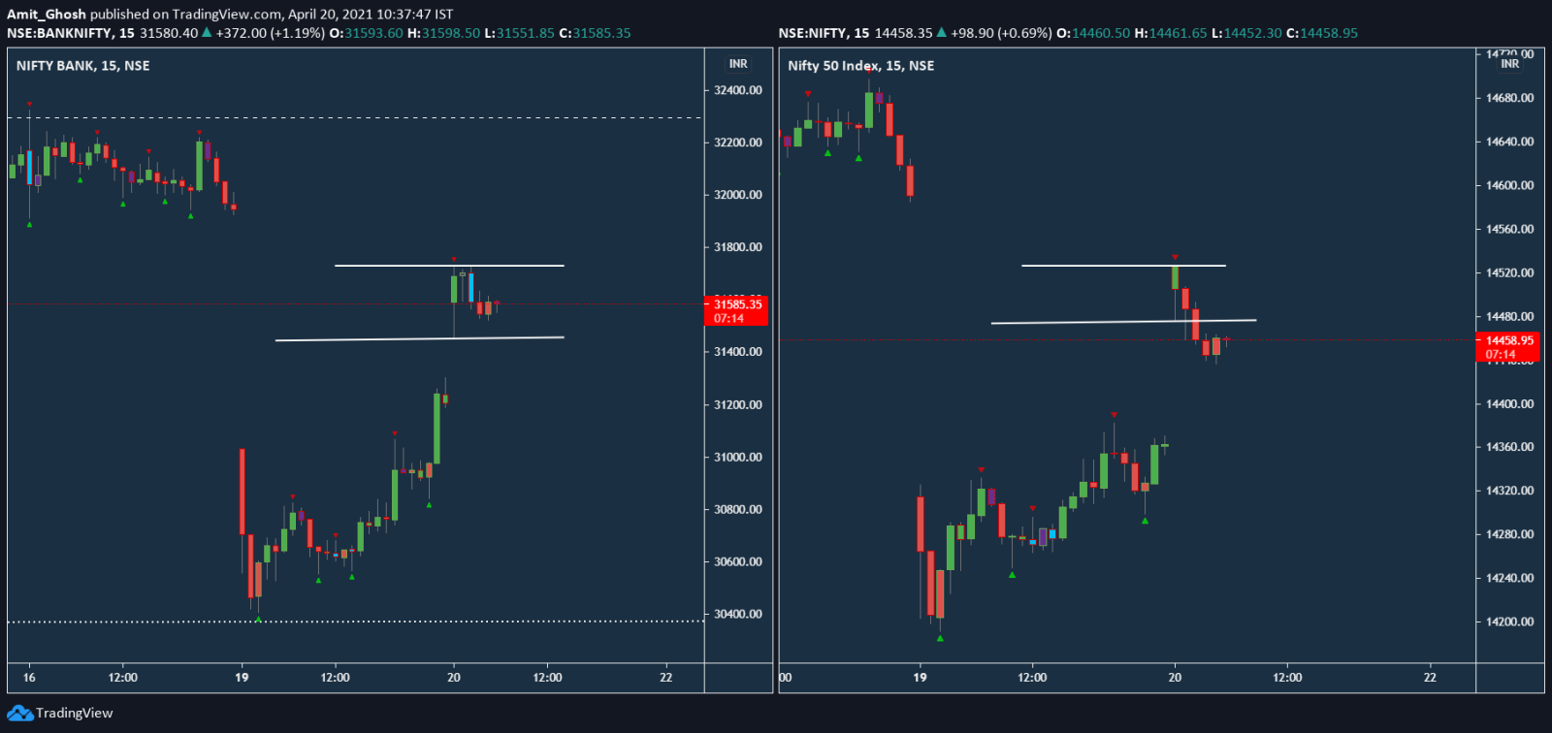Click the NSE:BANKNIFTY, 15 symbol header
The width and height of the screenshot is (1552, 733).
(x=71, y=33)
